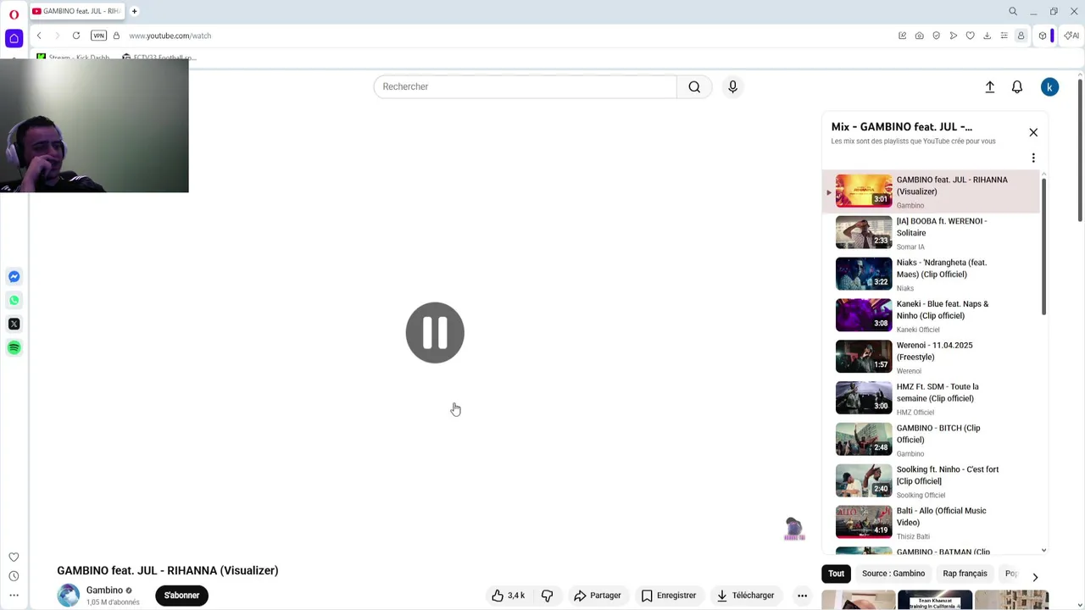
Task: Open the account avatar menu
Action: pyautogui.click(x=1049, y=86)
